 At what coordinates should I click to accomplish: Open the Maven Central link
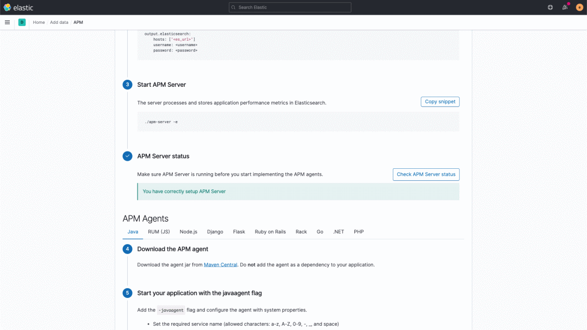tap(220, 264)
